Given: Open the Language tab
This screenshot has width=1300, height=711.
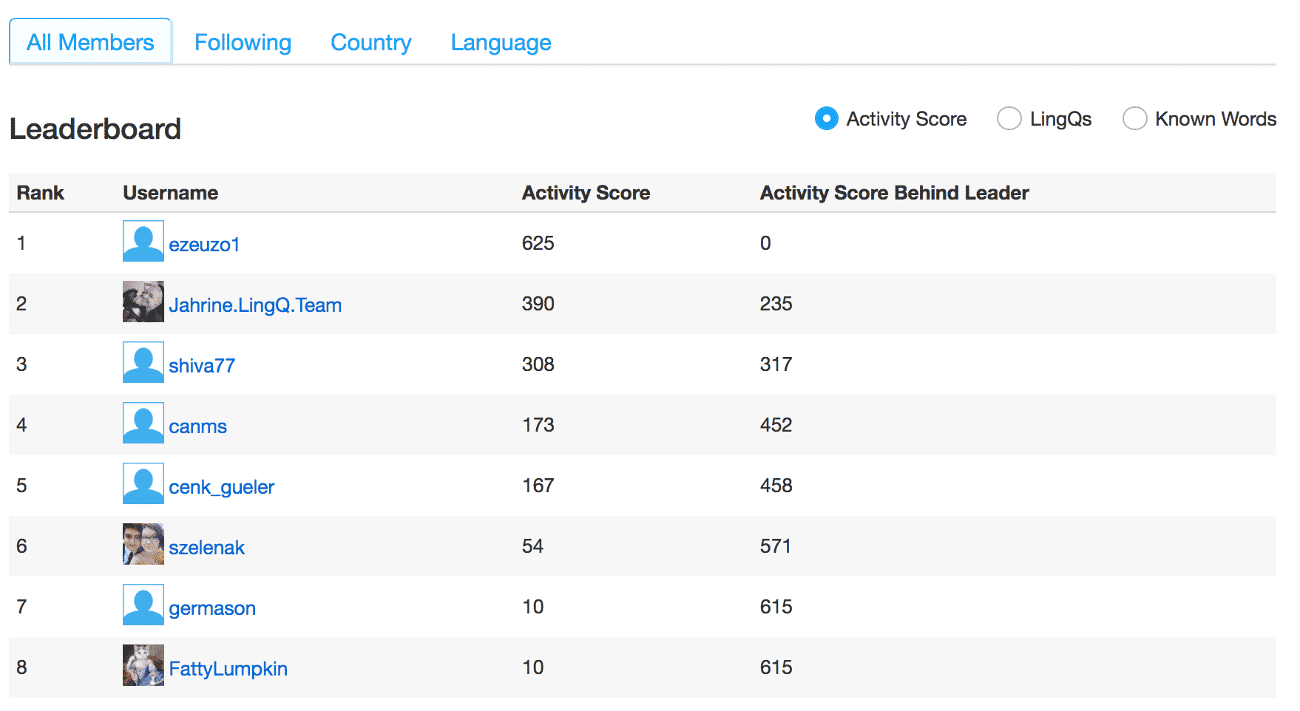Looking at the screenshot, I should click(501, 42).
